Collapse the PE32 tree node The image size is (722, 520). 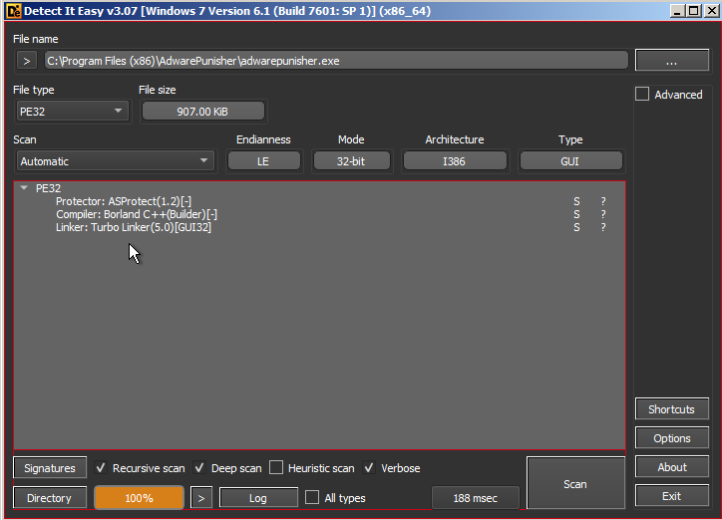coord(24,188)
